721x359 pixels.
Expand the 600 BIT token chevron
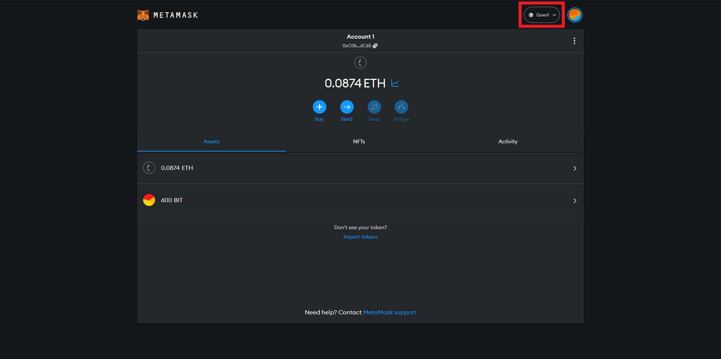575,201
